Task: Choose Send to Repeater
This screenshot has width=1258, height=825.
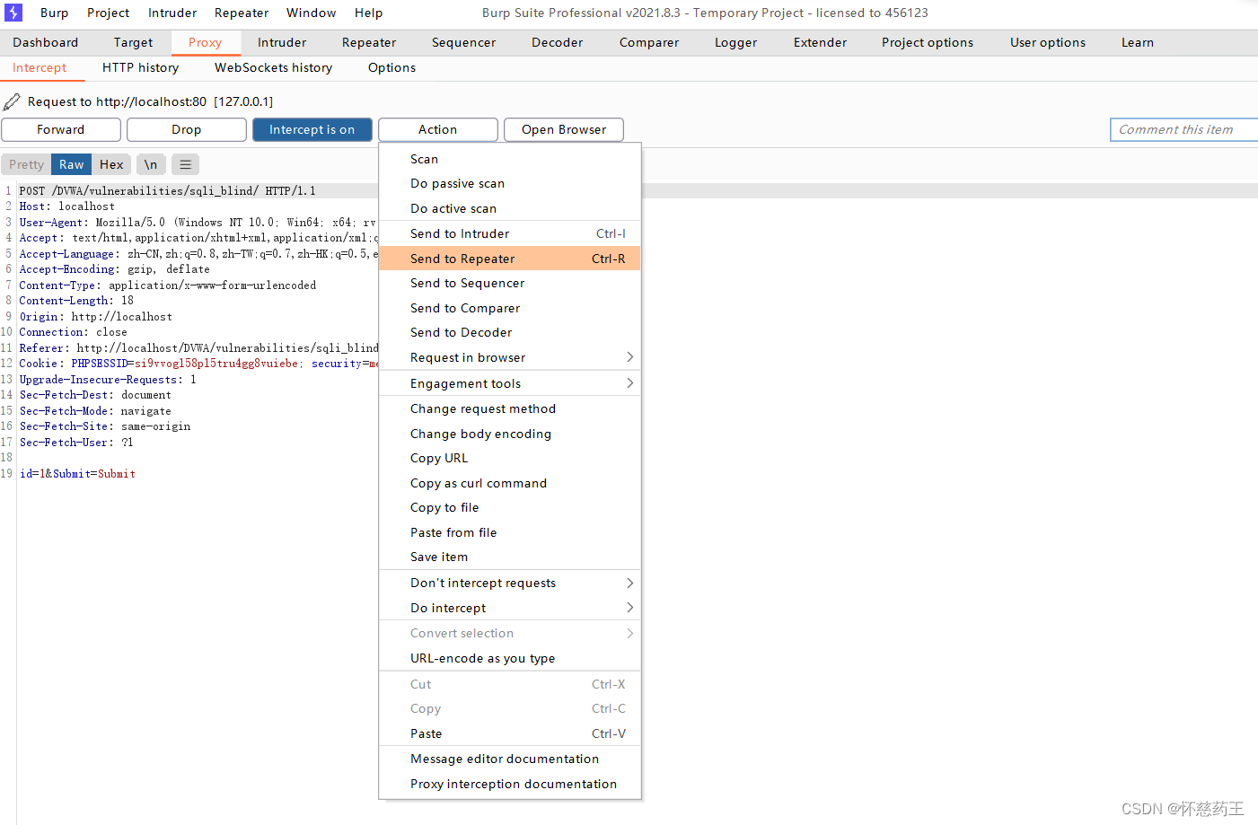Action: (510, 259)
